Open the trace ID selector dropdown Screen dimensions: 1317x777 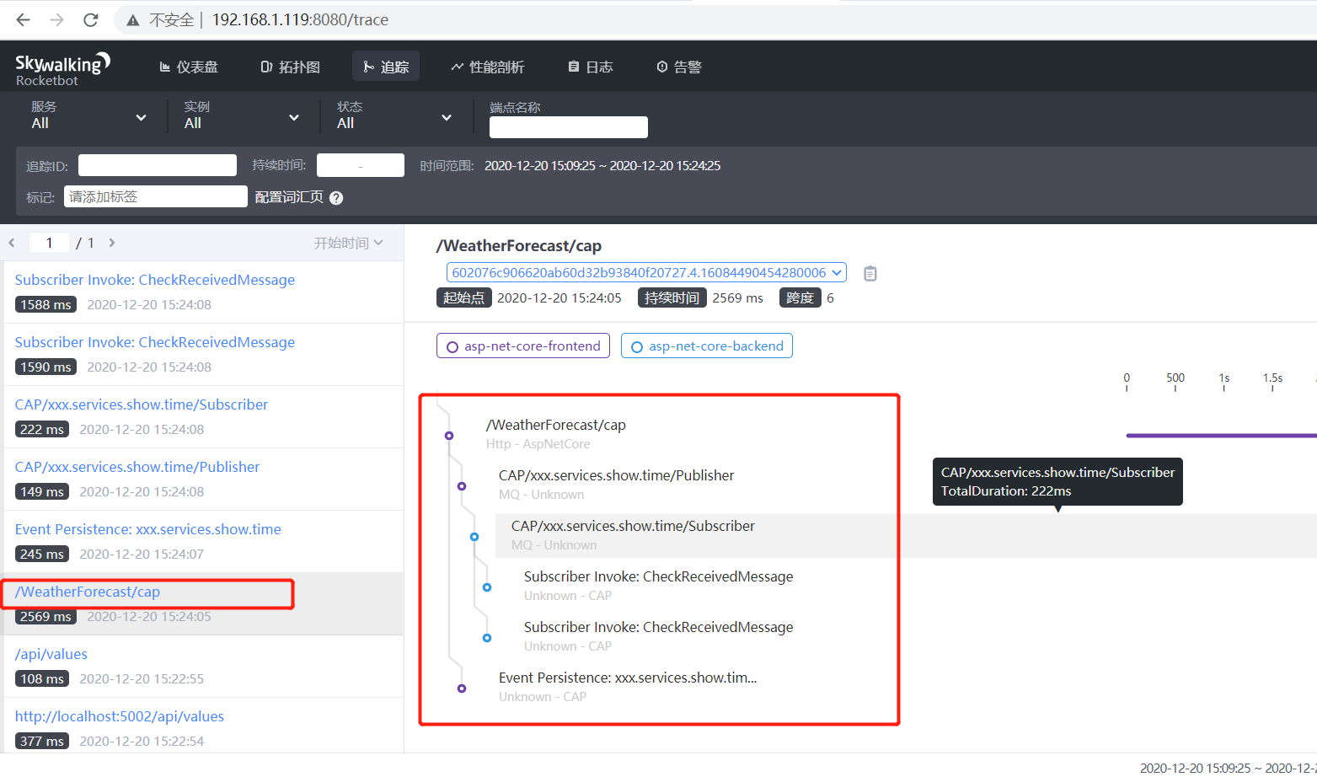tap(645, 271)
